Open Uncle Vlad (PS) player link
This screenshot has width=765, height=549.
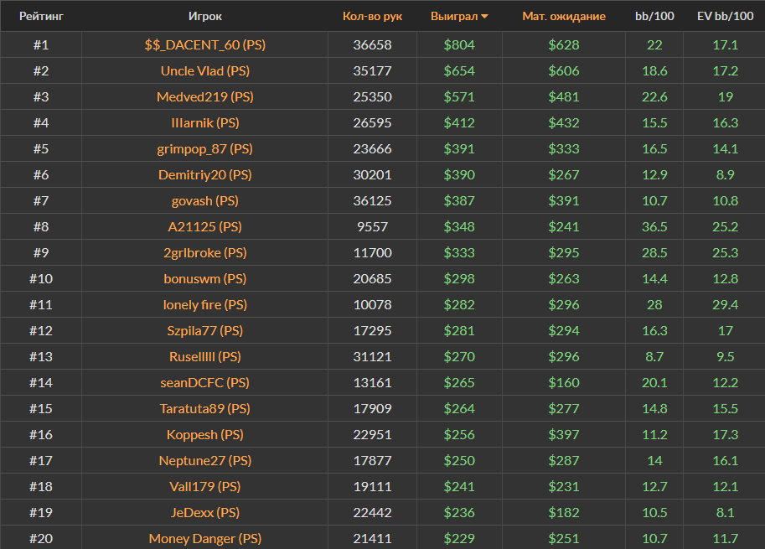(x=205, y=71)
